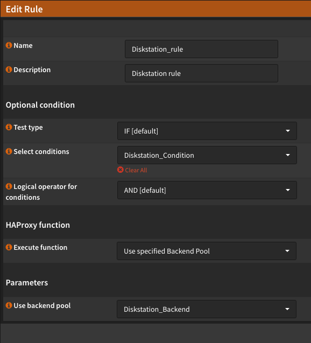Click the info icon next to Description
This screenshot has width=311, height=343.
point(9,69)
